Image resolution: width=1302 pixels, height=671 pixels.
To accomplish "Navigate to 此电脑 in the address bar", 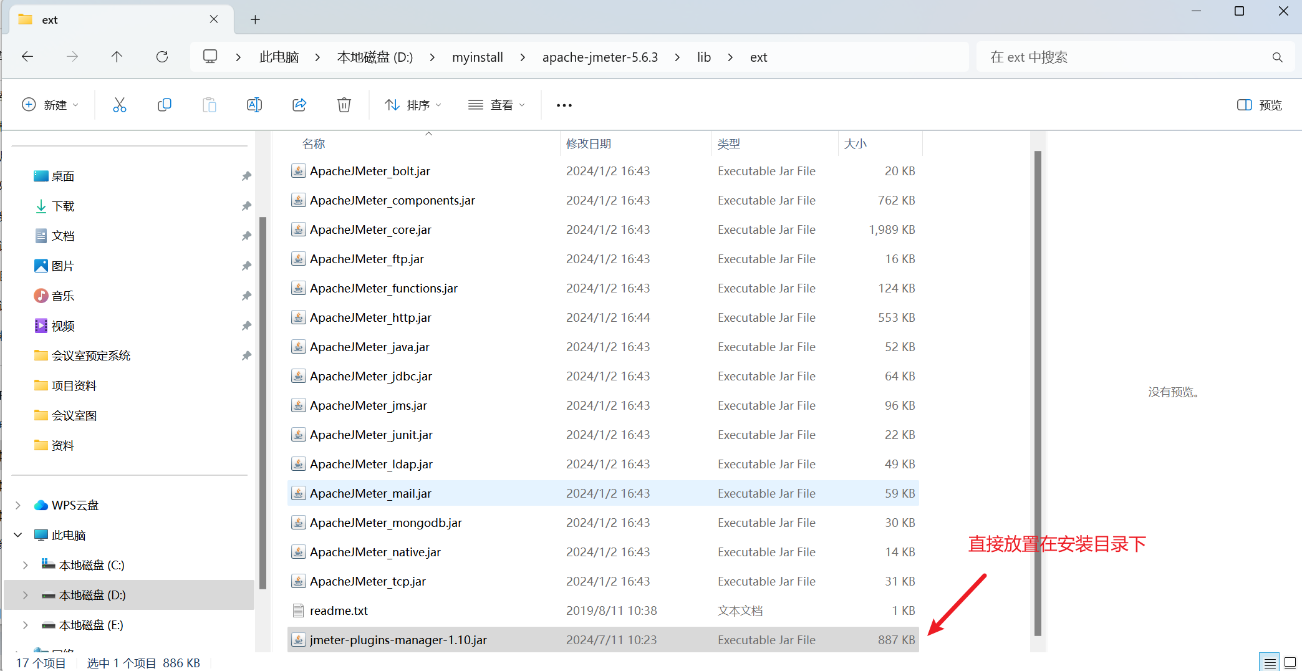I will pos(279,57).
